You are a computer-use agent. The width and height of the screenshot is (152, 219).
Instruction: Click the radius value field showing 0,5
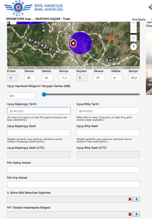[x=21, y=96]
